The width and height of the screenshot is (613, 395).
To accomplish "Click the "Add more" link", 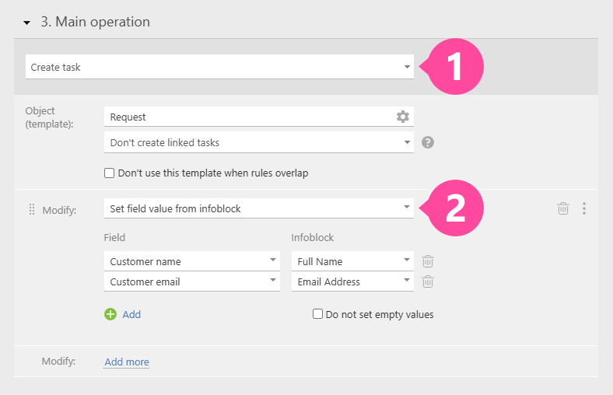I will 127,362.
